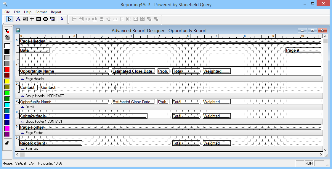
Task: Pick the magenta color swatch
Action: 7,128
